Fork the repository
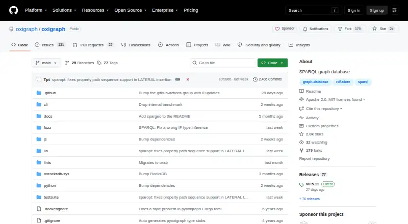 tap(350, 29)
